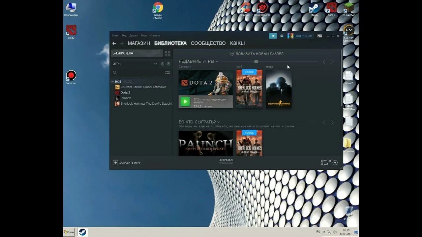The width and height of the screenshot is (422, 237).
Task: Open Sherlock Holmes cover in recent games
Action: [x=249, y=89]
